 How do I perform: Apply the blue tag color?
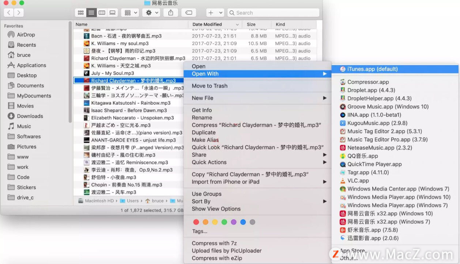click(243, 222)
